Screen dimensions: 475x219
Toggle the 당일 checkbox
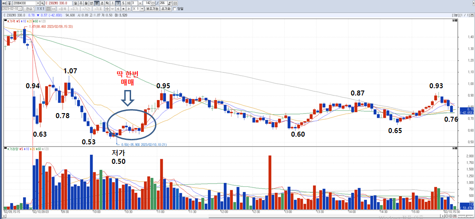coord(174,9)
